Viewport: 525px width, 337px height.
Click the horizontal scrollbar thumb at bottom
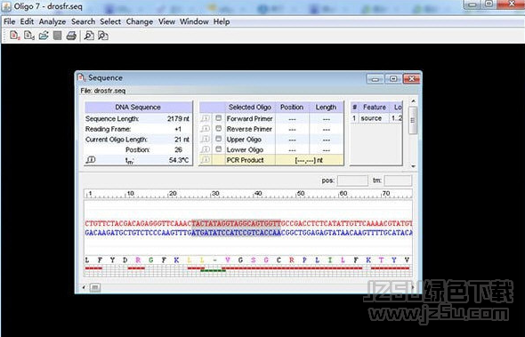(95, 287)
